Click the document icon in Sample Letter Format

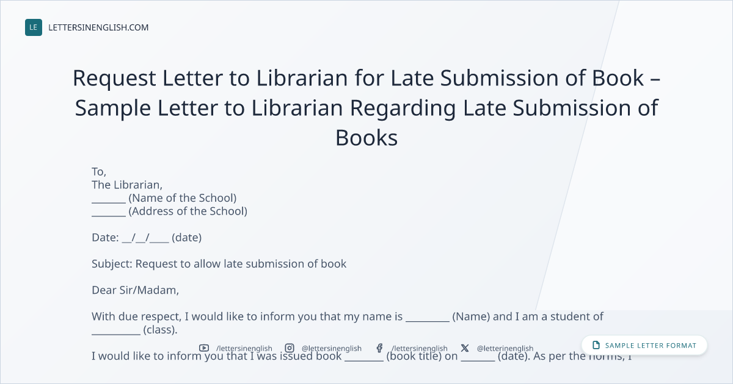click(x=596, y=345)
